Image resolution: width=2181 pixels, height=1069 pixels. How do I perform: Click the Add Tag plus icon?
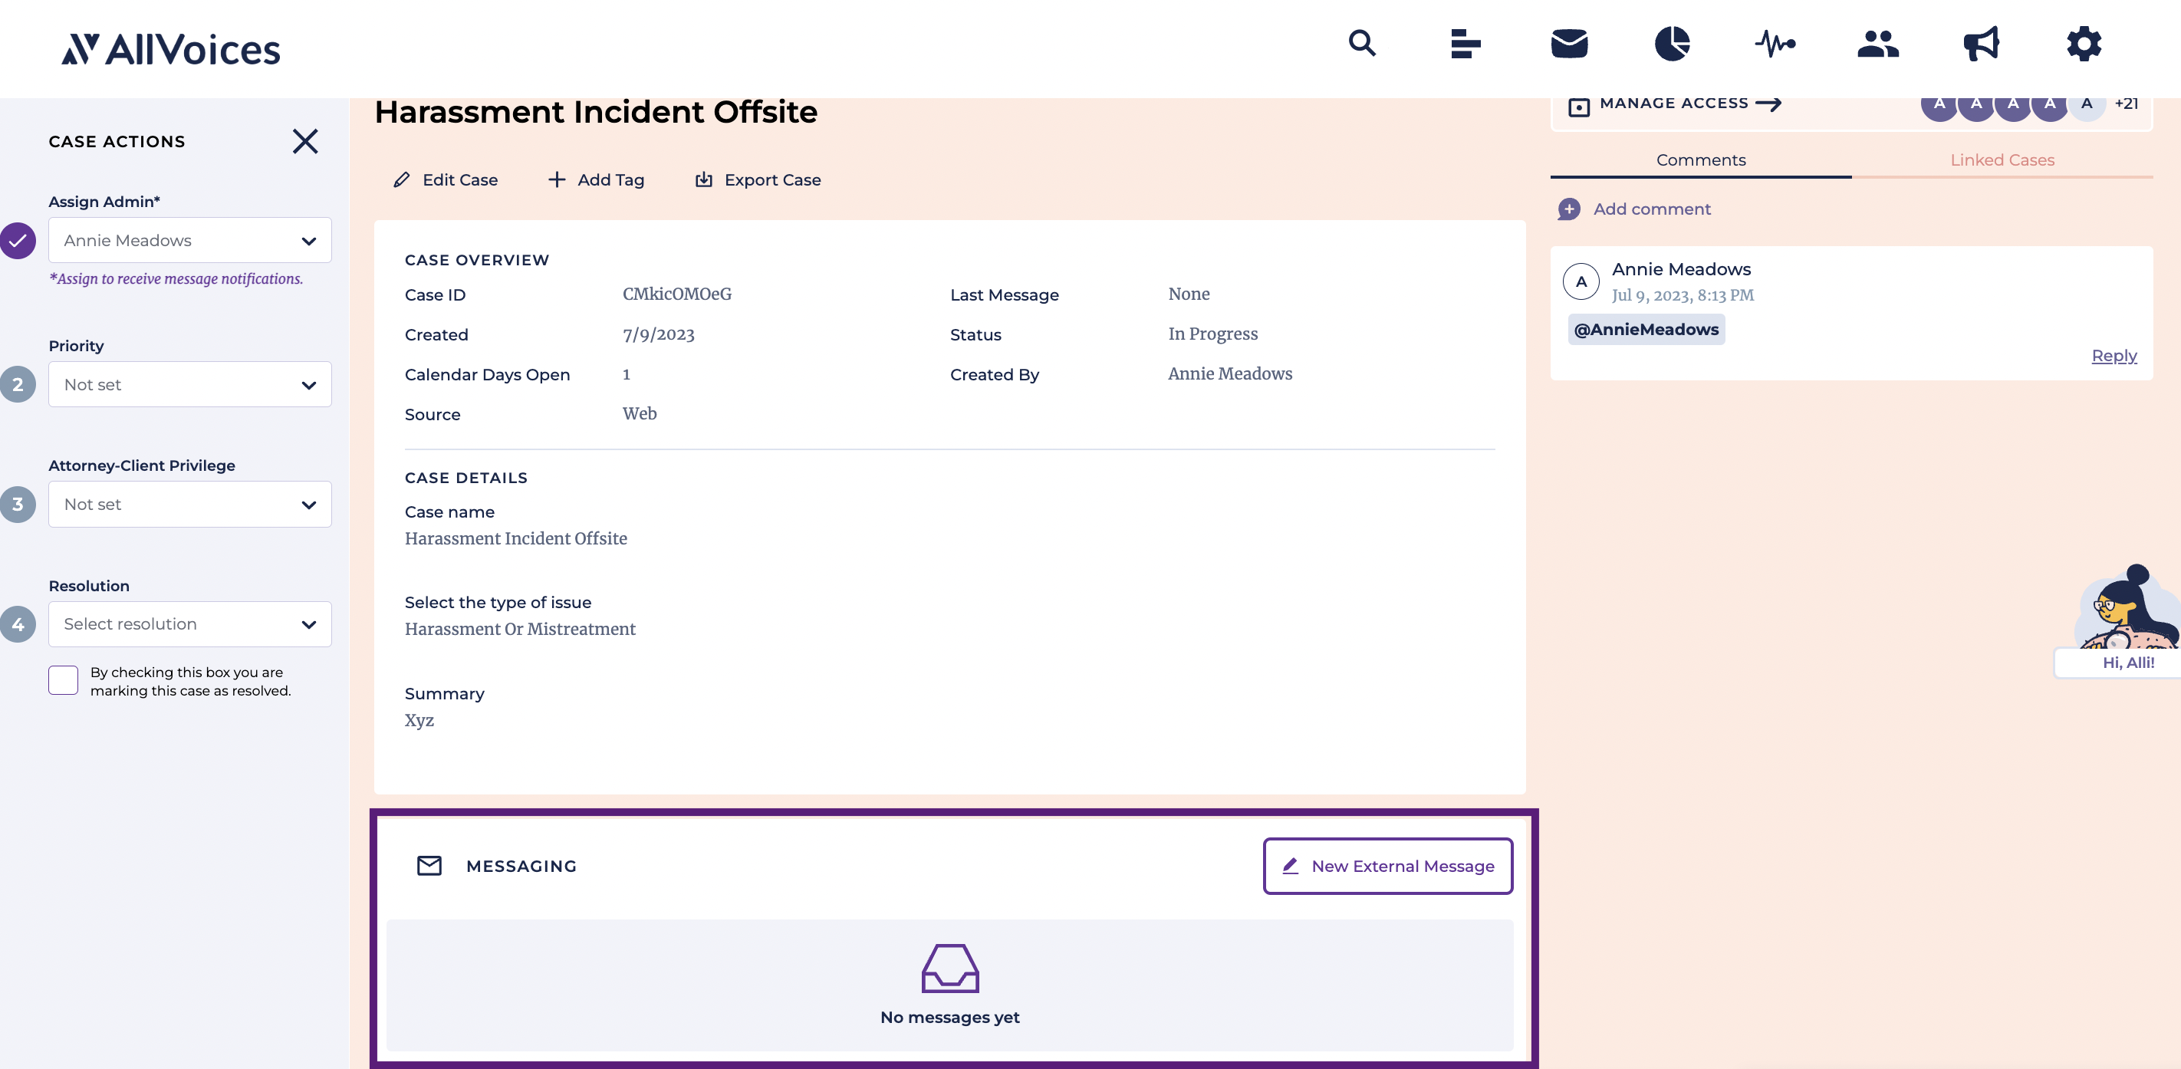tap(556, 179)
